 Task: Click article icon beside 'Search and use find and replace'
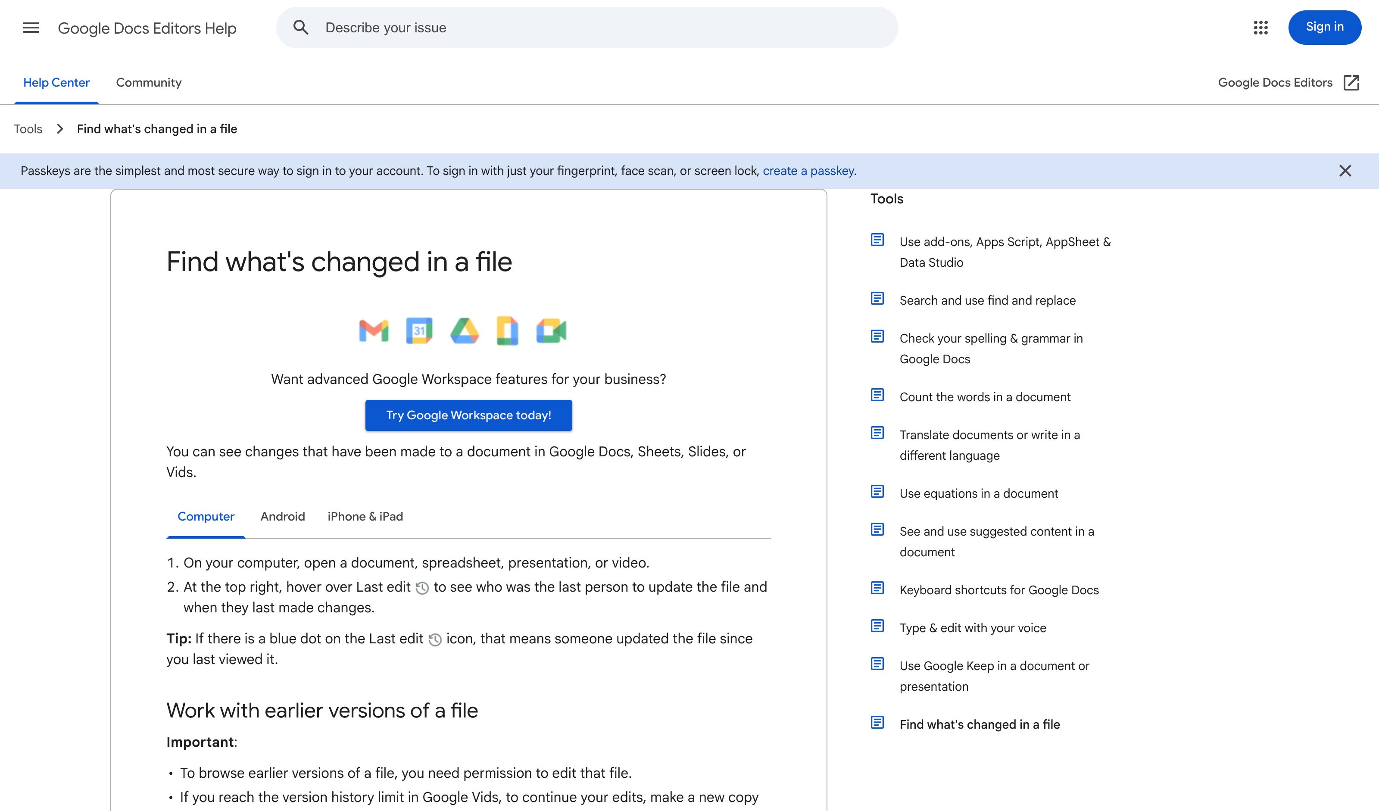tap(877, 299)
